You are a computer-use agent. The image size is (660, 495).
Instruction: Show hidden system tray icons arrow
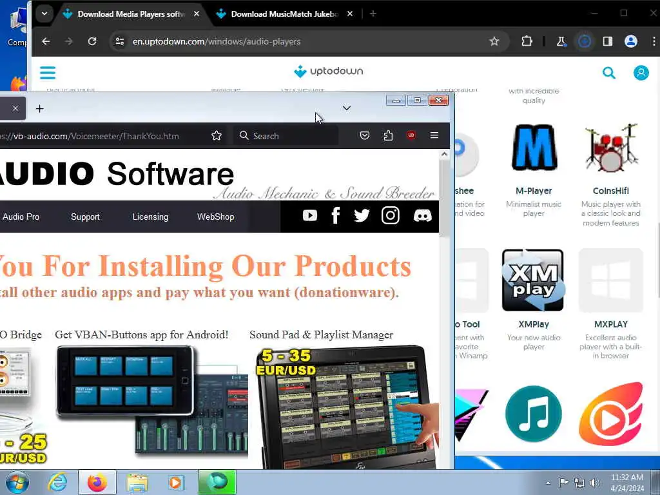coord(548,483)
